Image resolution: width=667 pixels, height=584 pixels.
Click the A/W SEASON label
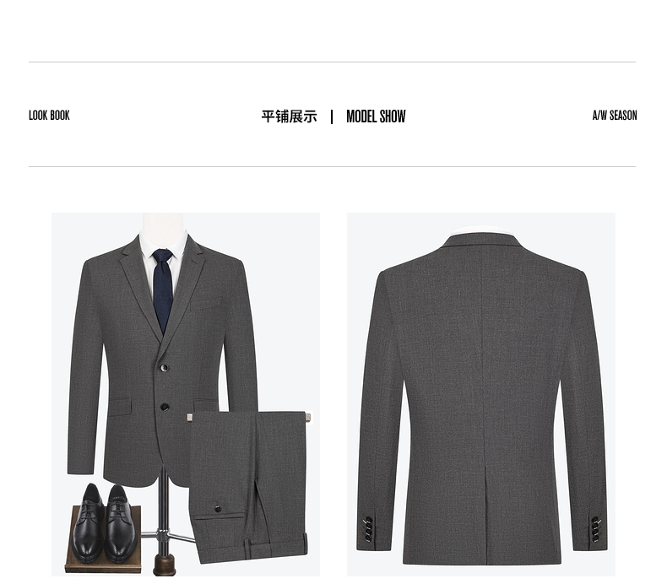tap(615, 116)
